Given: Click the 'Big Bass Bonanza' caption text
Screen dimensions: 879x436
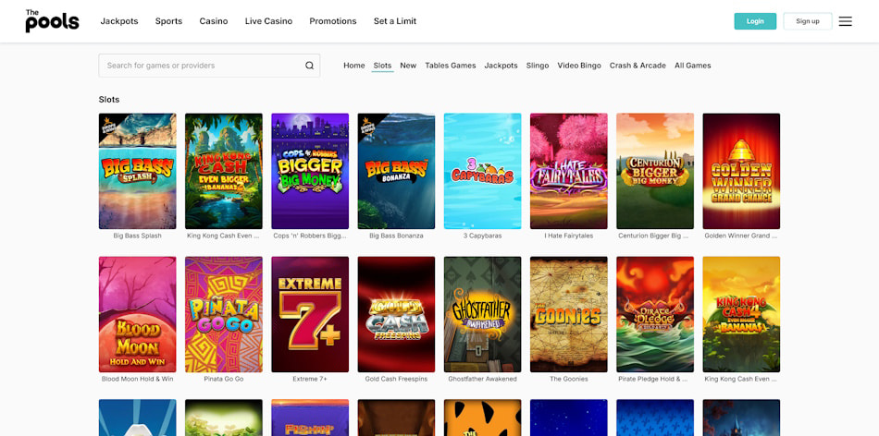Looking at the screenshot, I should click(x=396, y=236).
